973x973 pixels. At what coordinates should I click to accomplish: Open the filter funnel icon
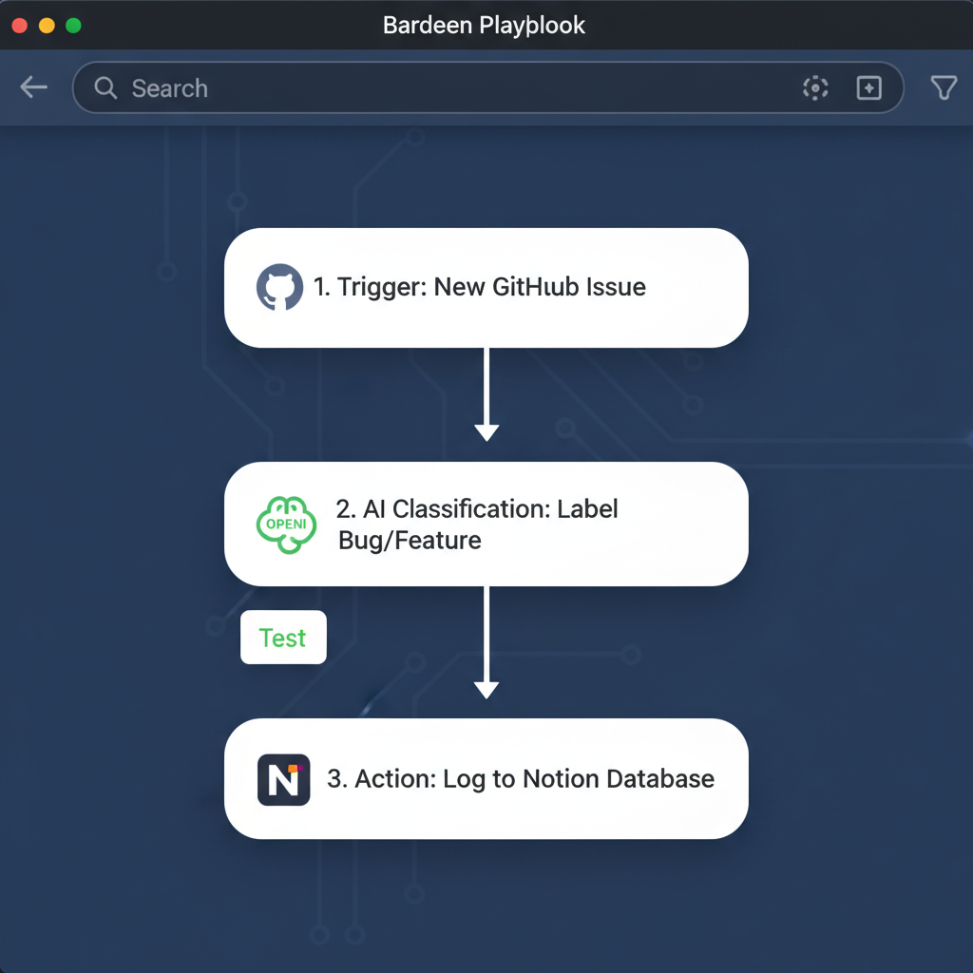(944, 87)
